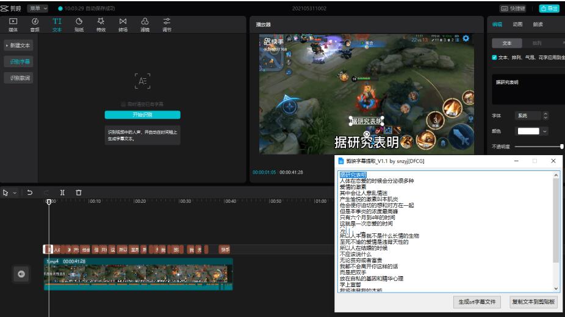
Task: Click the auto-save status green dot
Action: (x=60, y=9)
